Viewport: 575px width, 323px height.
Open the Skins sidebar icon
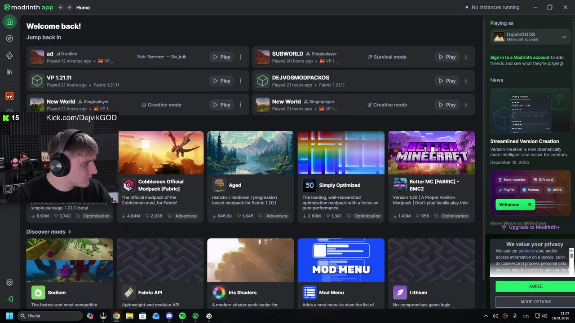(x=9, y=55)
